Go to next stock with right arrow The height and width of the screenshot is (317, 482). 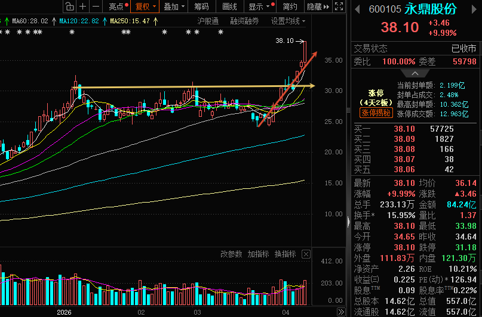tap(474, 10)
